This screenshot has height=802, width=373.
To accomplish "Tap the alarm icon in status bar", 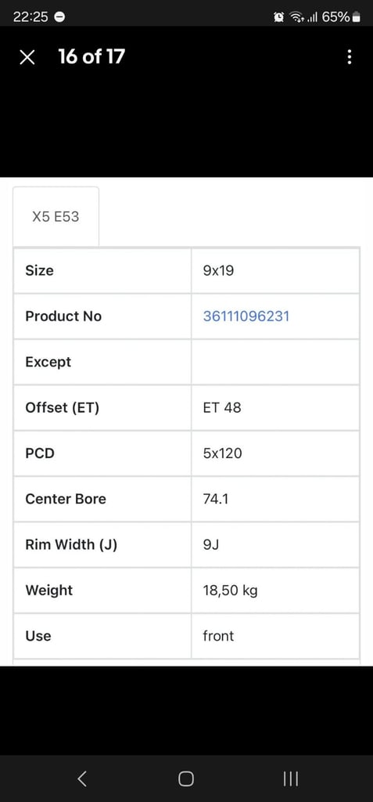I will 279,17.
